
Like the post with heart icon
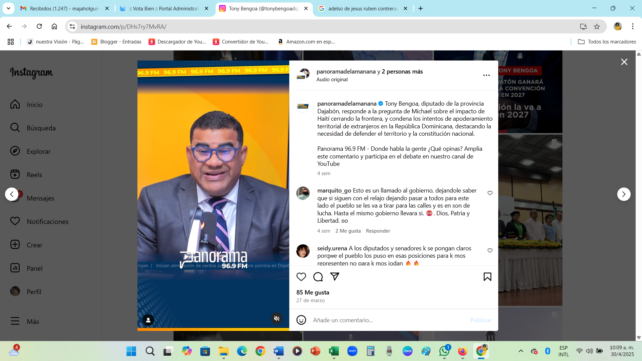pyautogui.click(x=301, y=277)
